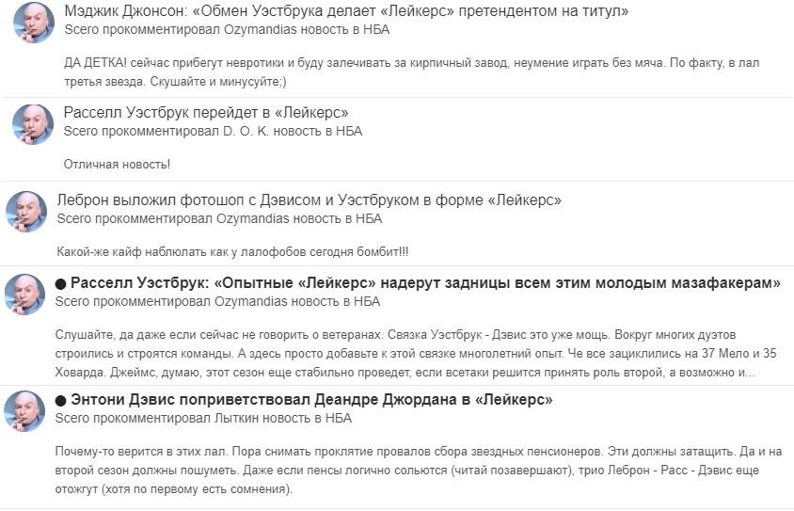Click unread dot before Расселл Уэстбрук: «Опытные «Лейкерс»
Image resolution: width=794 pixels, height=511 pixels.
click(61, 283)
